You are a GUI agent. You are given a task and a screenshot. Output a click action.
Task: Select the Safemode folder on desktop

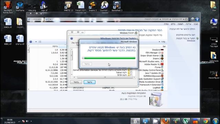pos(214,57)
